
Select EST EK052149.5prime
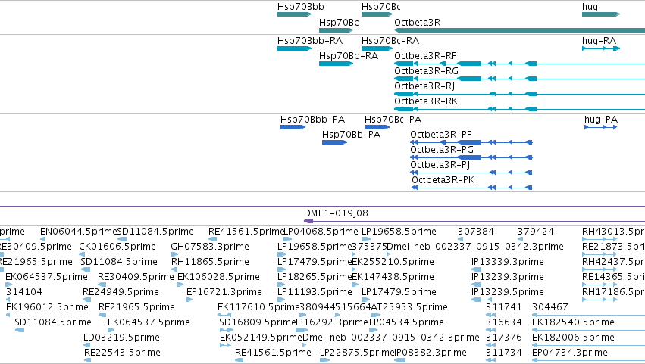click(x=225, y=346)
